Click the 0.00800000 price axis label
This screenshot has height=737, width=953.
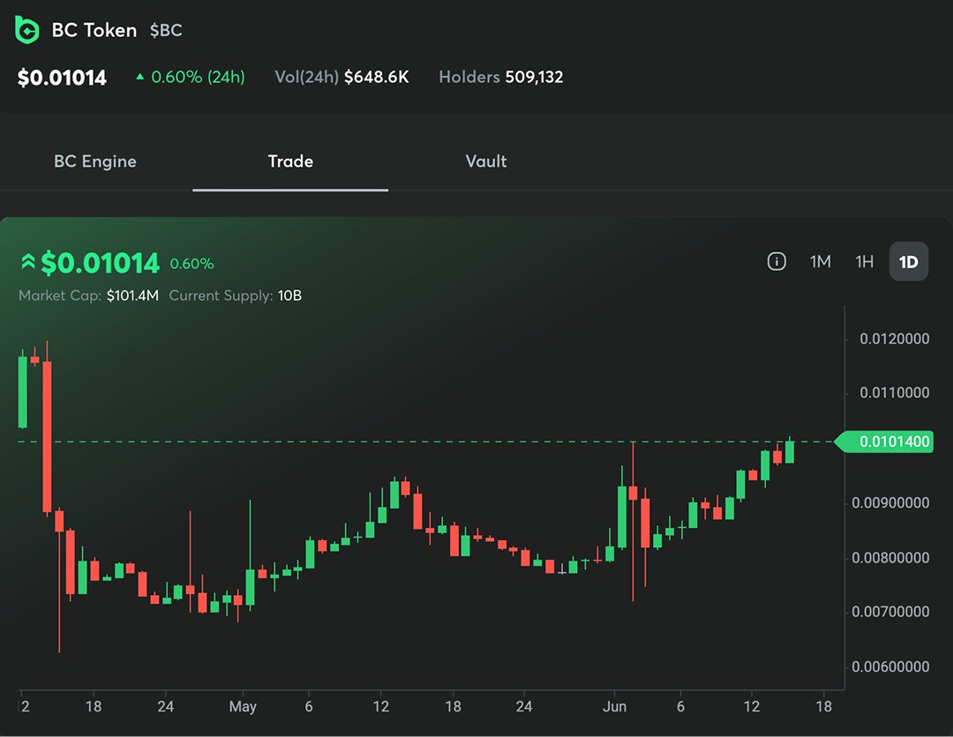coord(890,558)
